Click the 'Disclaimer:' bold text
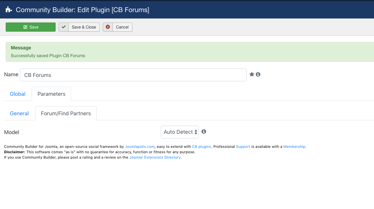374x209 pixels. (x=14, y=152)
